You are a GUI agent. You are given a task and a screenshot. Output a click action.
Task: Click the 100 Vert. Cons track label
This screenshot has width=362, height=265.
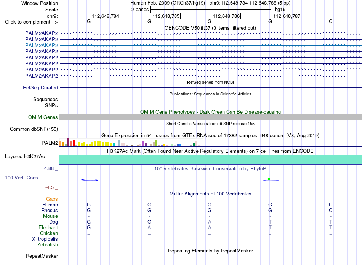(21, 178)
